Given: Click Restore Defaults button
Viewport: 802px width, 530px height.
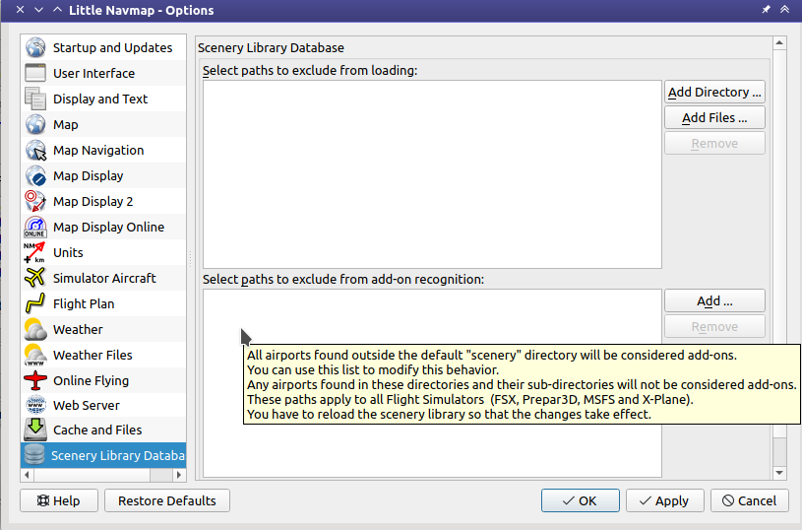Looking at the screenshot, I should (x=166, y=500).
